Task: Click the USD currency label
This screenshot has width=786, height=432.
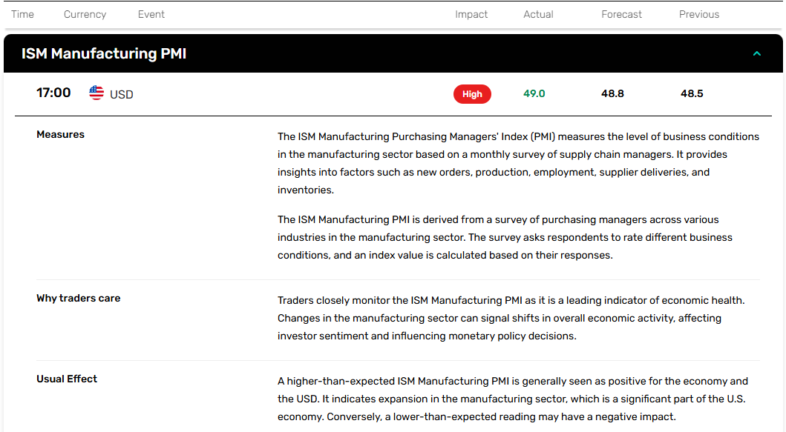Action: pyautogui.click(x=121, y=95)
